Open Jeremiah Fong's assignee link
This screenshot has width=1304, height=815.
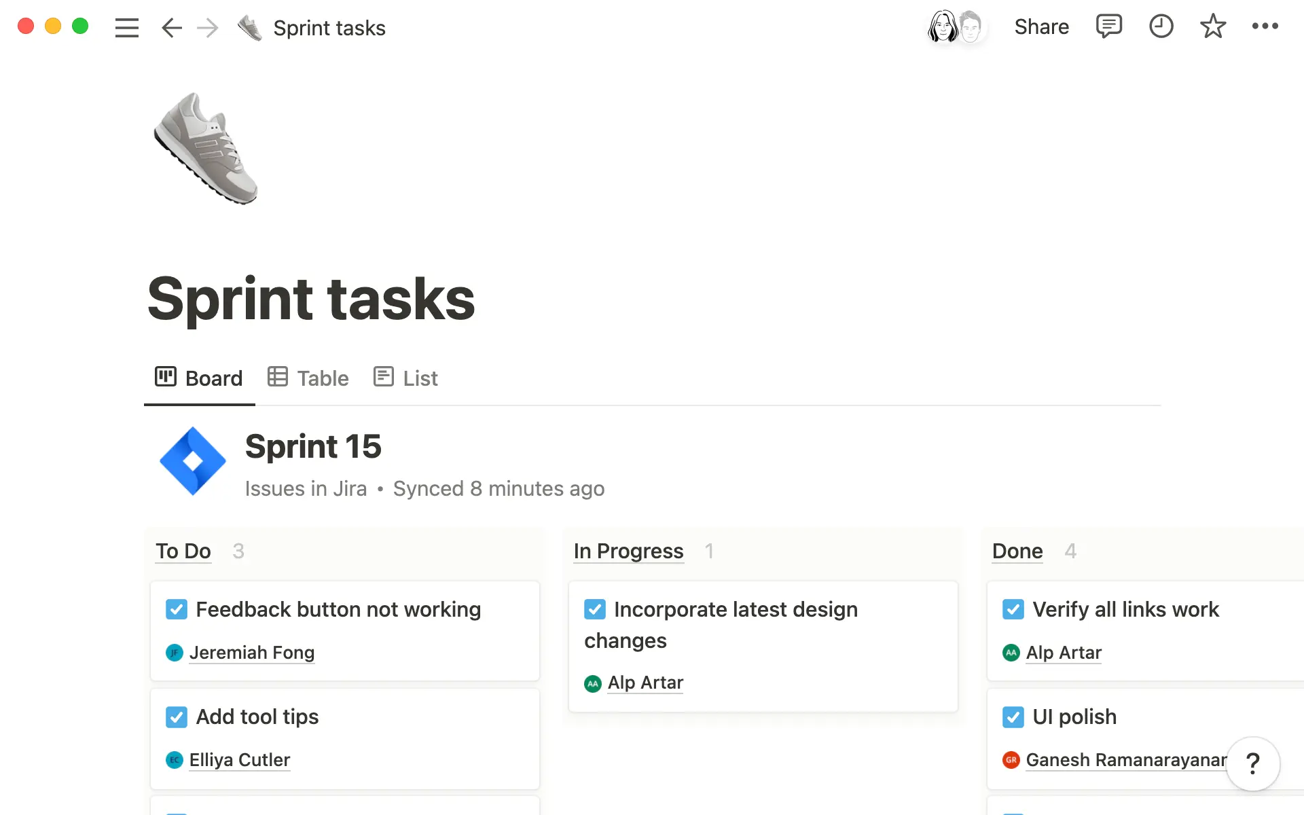tap(251, 653)
